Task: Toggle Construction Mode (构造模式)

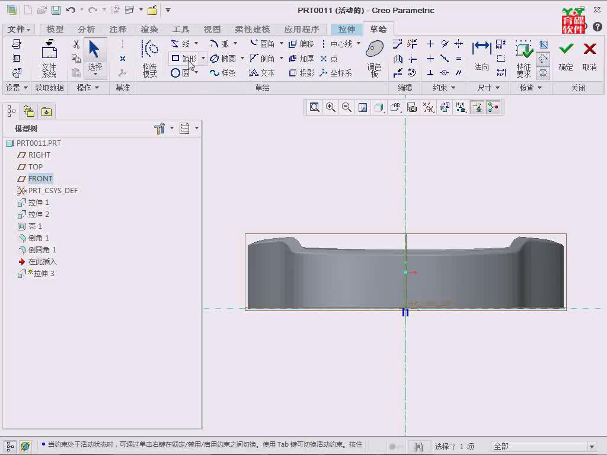Action: click(x=150, y=59)
